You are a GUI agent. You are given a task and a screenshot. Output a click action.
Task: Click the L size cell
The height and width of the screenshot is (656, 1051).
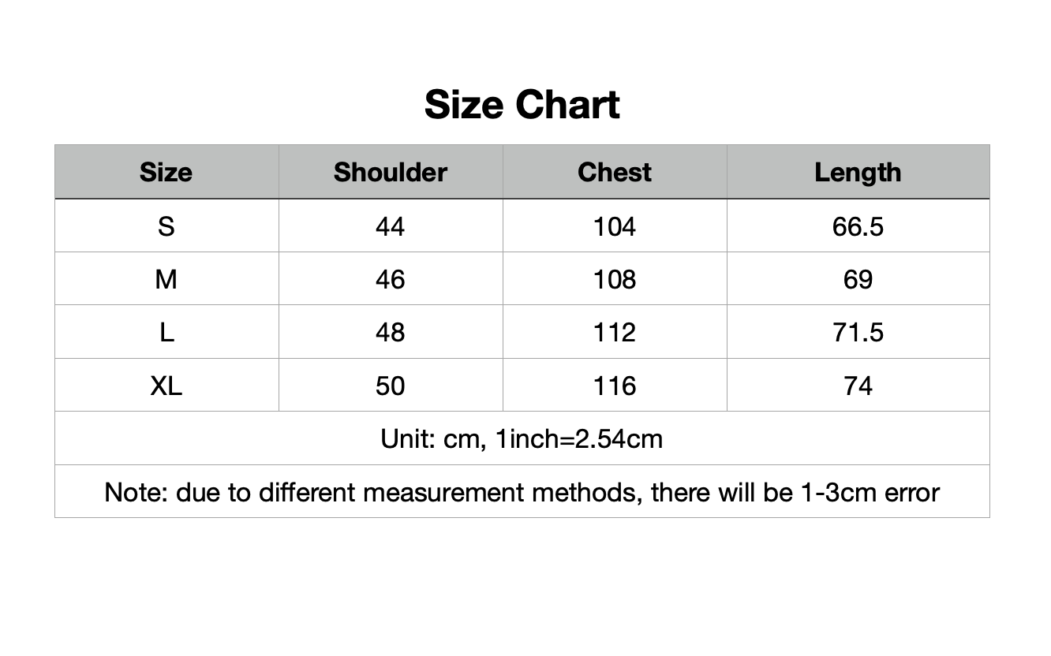(x=166, y=333)
